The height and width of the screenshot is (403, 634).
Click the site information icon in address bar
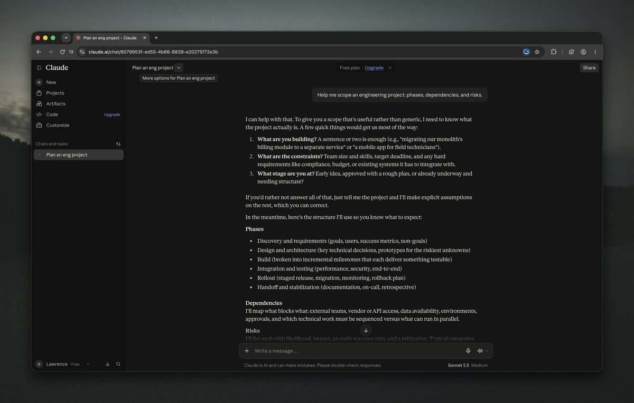(81, 52)
